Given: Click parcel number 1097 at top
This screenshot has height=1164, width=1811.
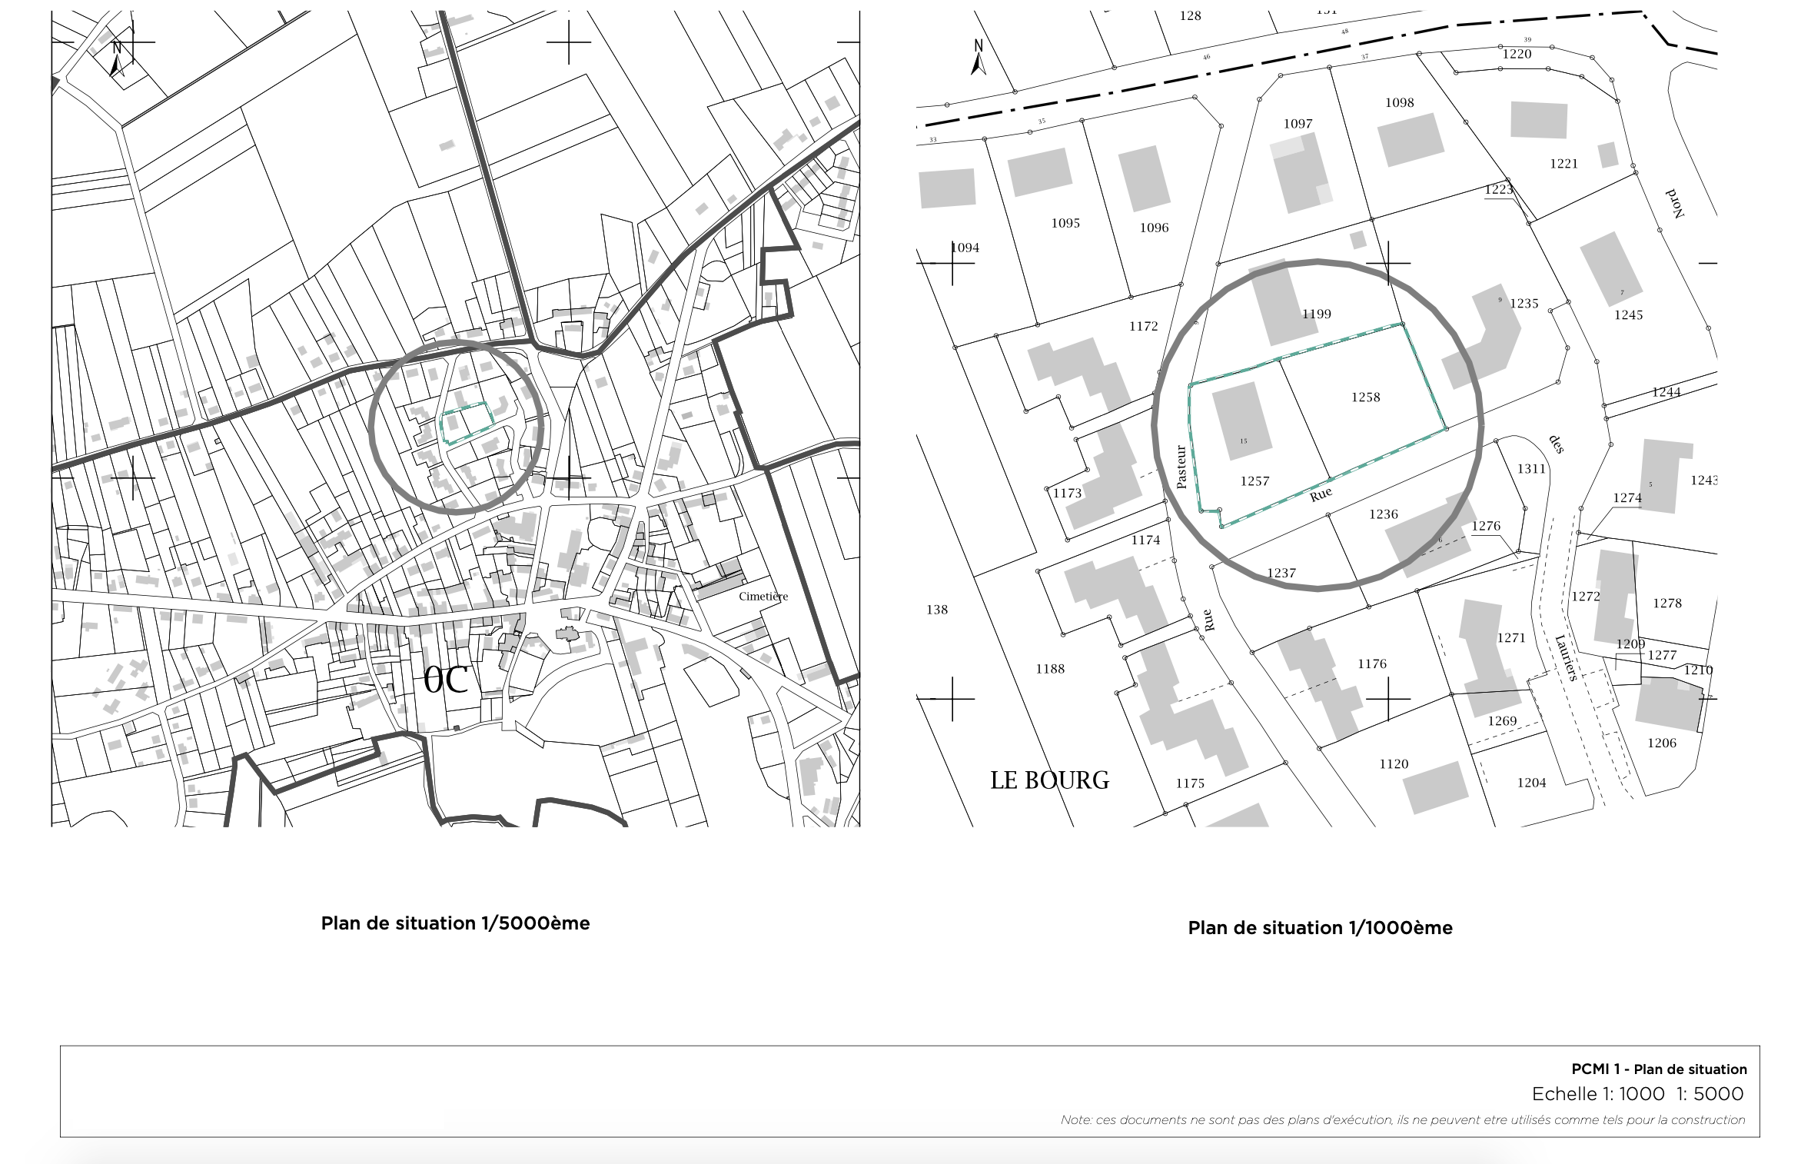Looking at the screenshot, I should point(1298,124).
